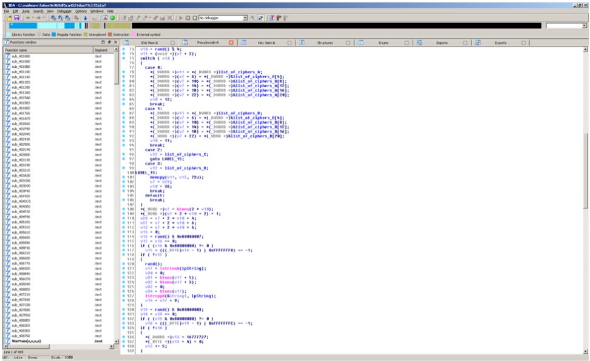590x361 pixels.
Task: Open the Search menu
Action: point(38,12)
